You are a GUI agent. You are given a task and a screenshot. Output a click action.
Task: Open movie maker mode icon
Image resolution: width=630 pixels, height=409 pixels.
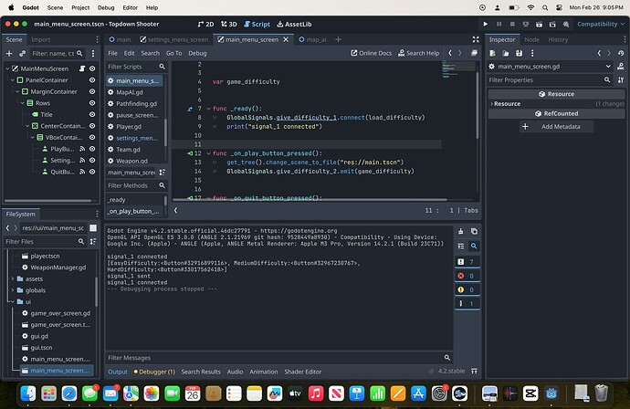tap(566, 24)
